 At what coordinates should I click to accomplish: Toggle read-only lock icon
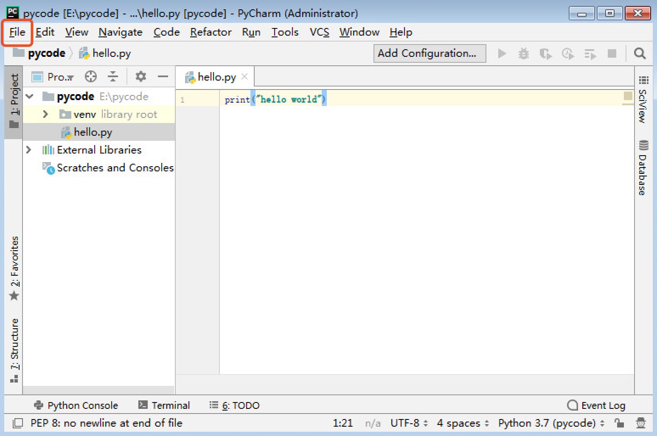(x=619, y=423)
